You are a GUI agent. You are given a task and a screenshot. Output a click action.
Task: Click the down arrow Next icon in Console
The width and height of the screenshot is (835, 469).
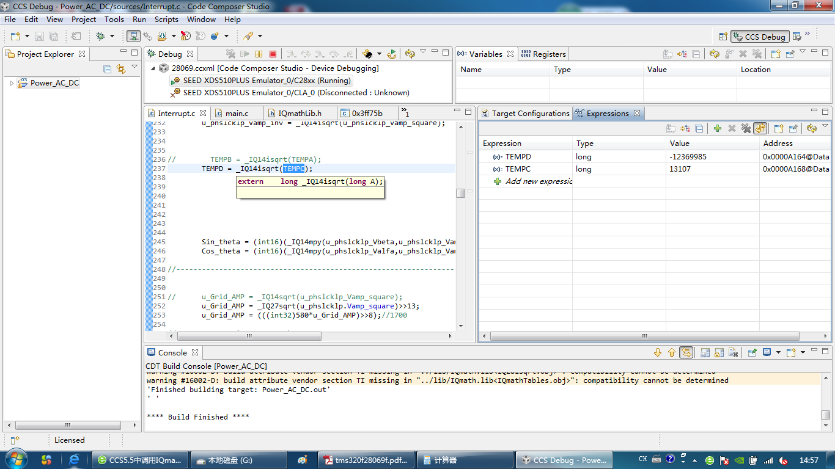tap(658, 352)
